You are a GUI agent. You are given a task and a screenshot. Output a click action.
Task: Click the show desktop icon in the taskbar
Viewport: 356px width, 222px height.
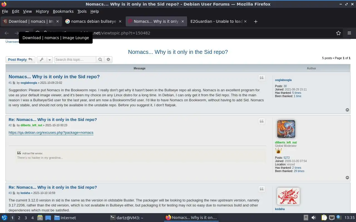(48, 218)
